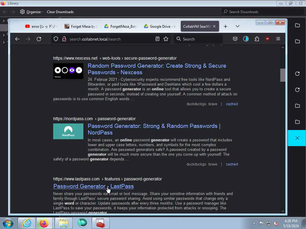Open the Firefox hamburger menu

click(278, 39)
